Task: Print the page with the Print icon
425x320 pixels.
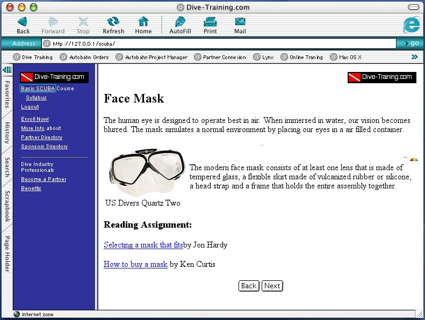Action: pyautogui.click(x=210, y=21)
